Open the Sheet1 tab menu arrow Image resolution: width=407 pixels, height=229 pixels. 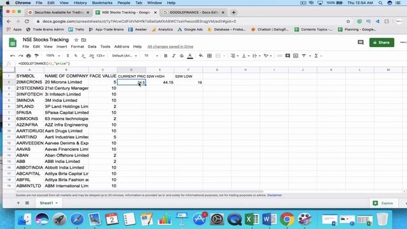pos(57,203)
